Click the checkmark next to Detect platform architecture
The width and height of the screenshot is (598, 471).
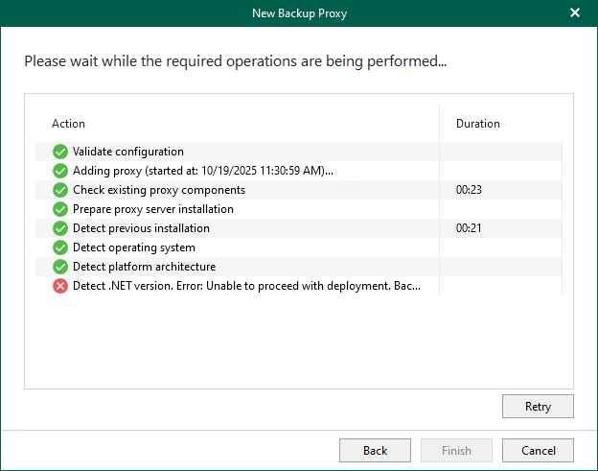(60, 267)
